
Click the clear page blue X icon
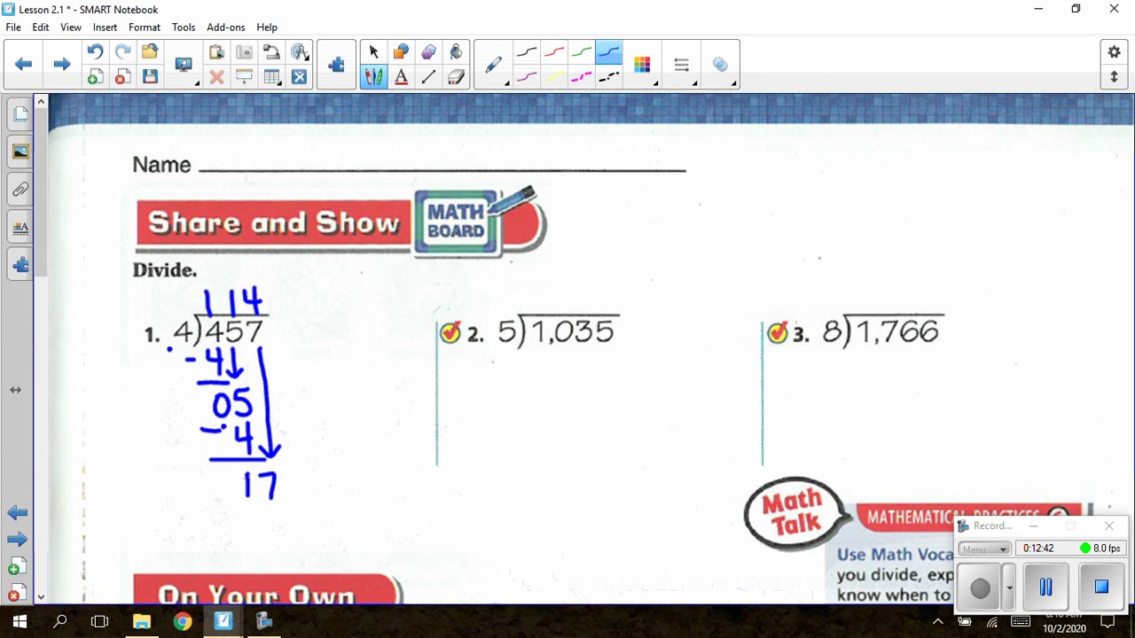point(299,77)
